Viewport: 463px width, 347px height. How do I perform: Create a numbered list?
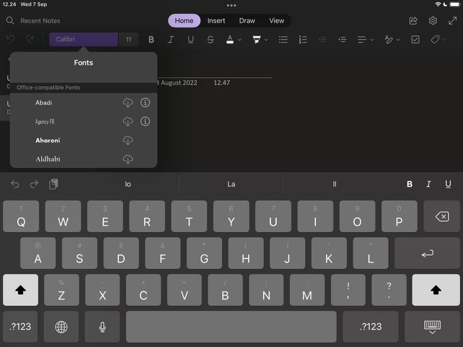pos(302,39)
